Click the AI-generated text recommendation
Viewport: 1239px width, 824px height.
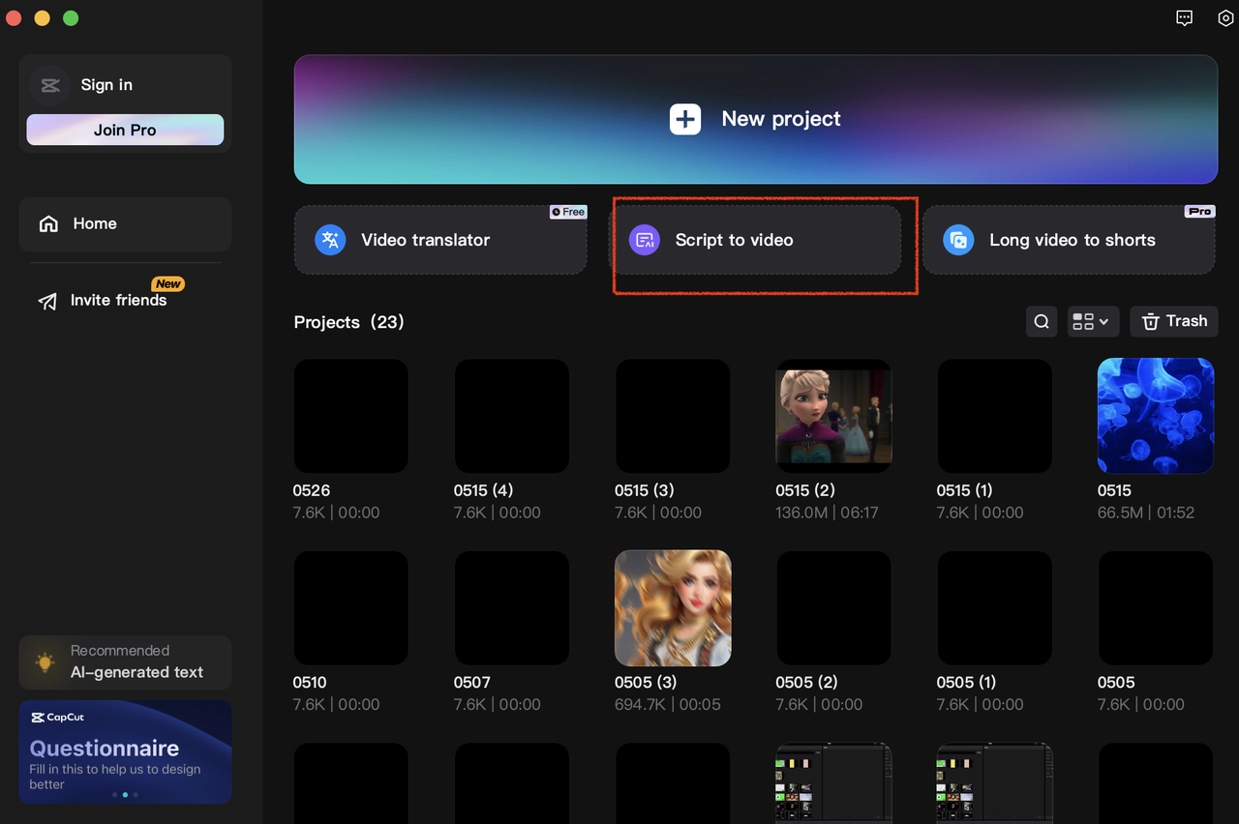click(125, 662)
